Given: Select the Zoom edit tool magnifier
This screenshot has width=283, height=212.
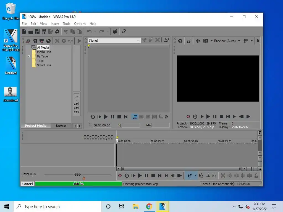Looking at the screenshot, I should 214,176.
